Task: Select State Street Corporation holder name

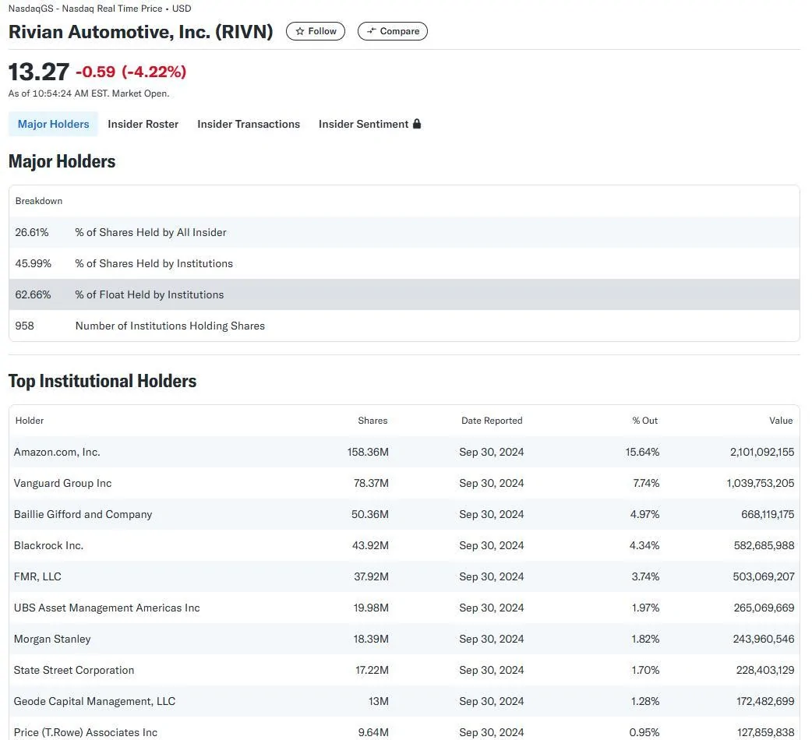Action: tap(74, 670)
